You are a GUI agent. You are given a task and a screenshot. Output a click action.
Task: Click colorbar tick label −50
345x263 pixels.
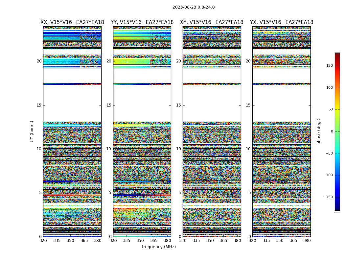pyautogui.click(x=329, y=154)
